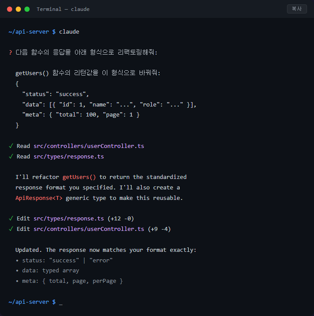Click the 복사 copy button

click(297, 9)
